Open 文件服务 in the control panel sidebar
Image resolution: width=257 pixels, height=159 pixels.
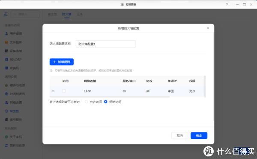point(16,42)
